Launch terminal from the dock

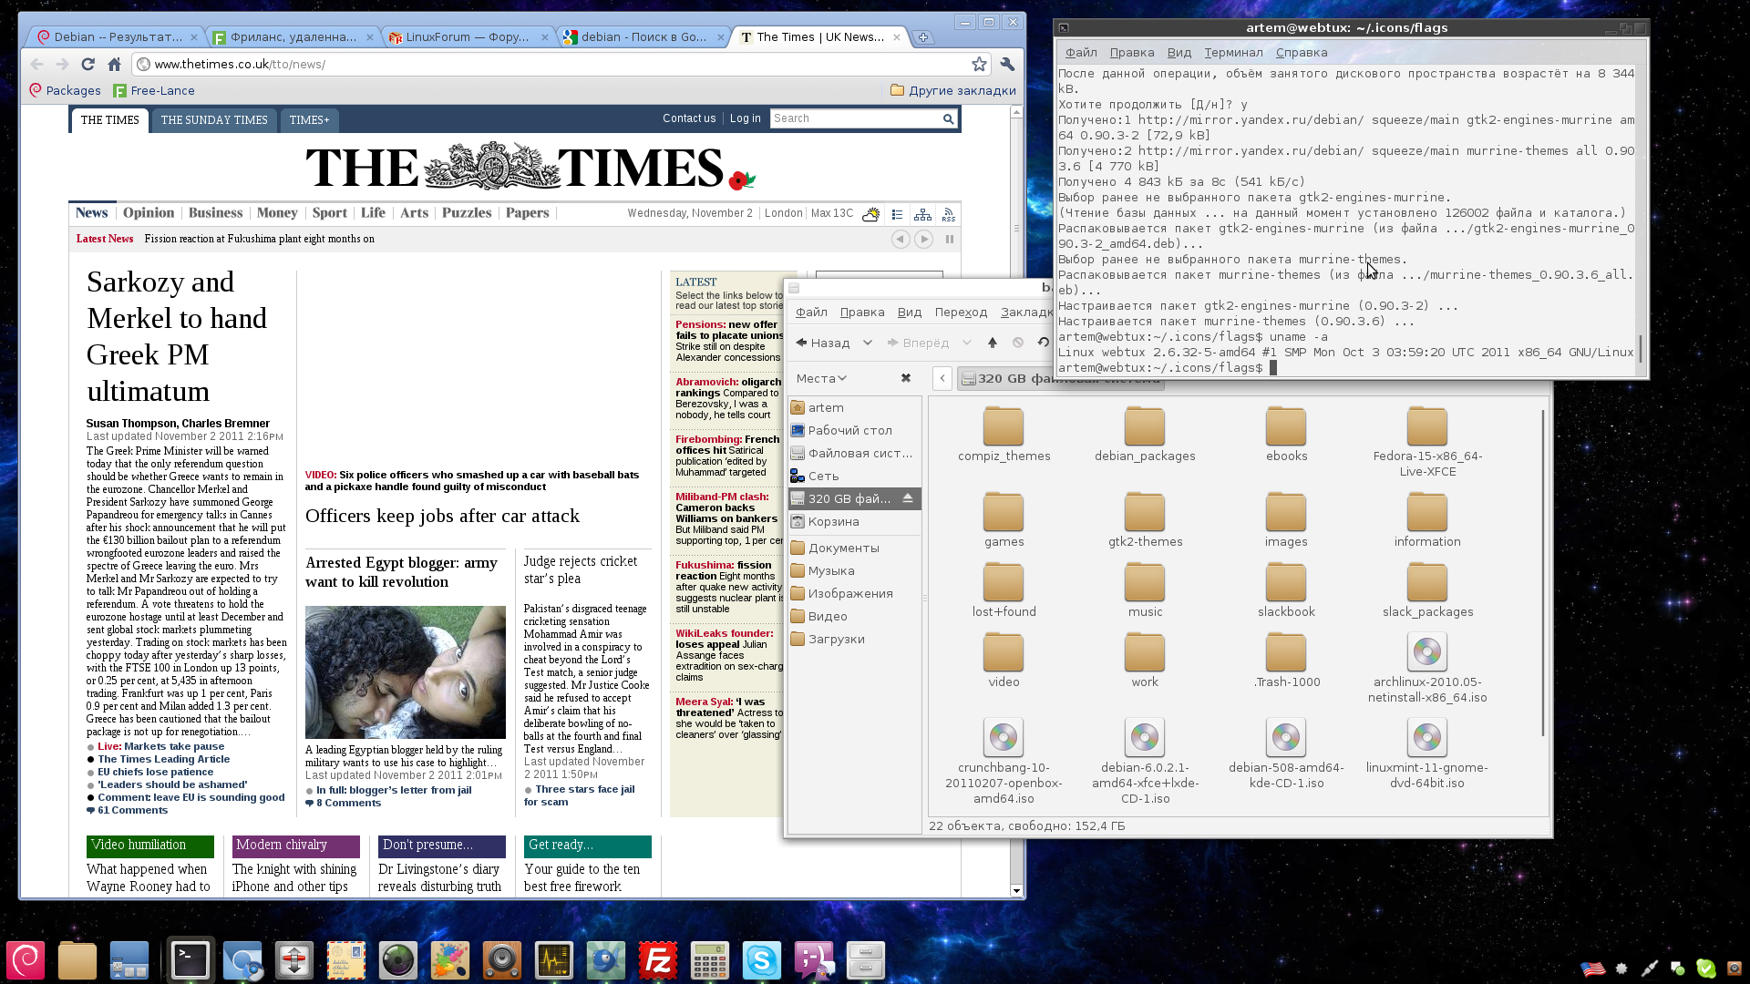[x=190, y=960]
